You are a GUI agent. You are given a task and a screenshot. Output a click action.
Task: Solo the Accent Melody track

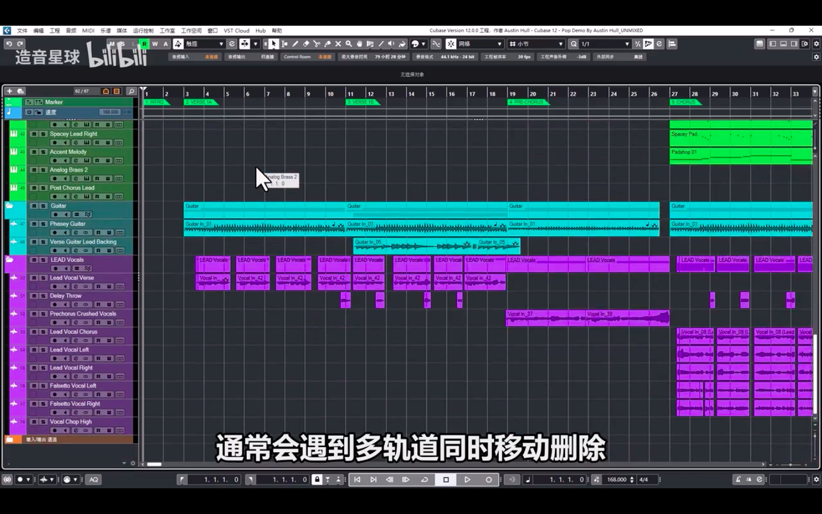(43, 152)
